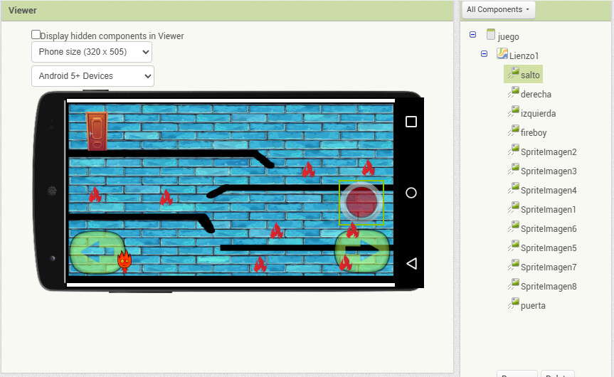Collapse the juego tree node
The width and height of the screenshot is (614, 377).
(x=472, y=34)
